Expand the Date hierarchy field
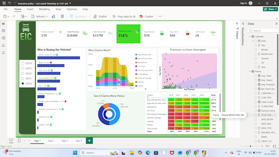The image size is (279, 157). (252, 41)
